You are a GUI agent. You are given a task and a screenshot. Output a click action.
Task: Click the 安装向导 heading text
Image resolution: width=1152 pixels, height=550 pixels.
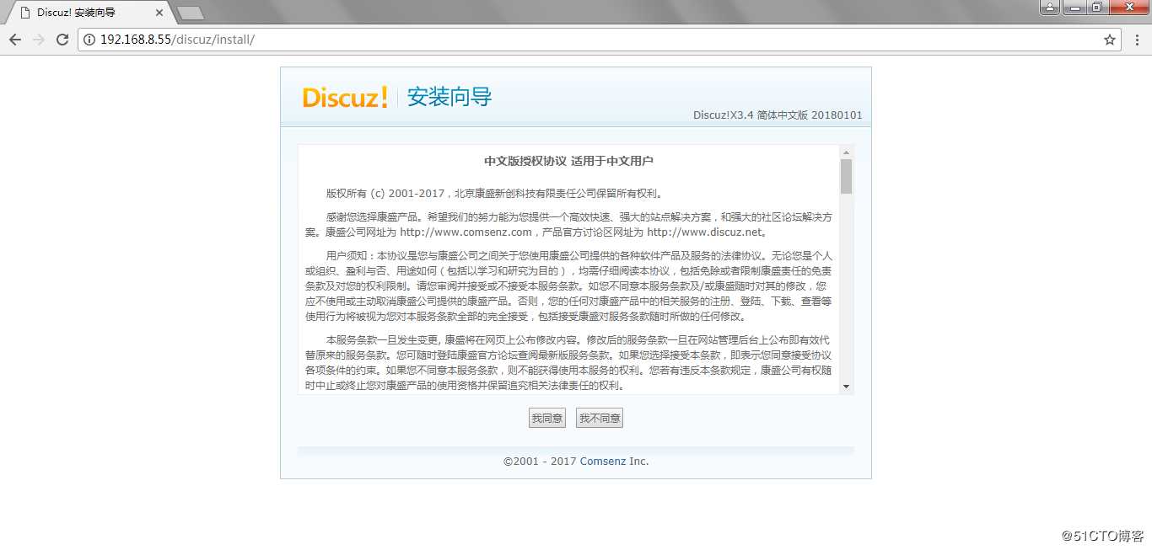(449, 97)
